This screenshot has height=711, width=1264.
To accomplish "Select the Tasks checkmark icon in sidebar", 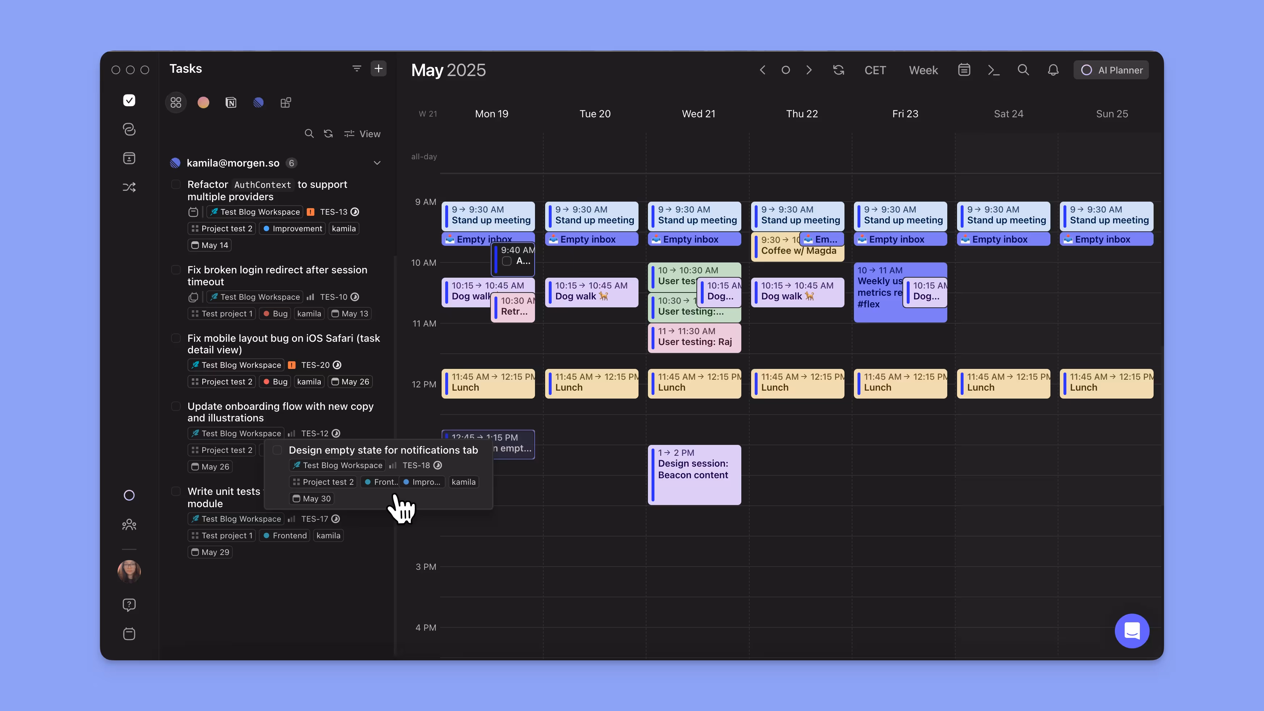I will pyautogui.click(x=129, y=100).
